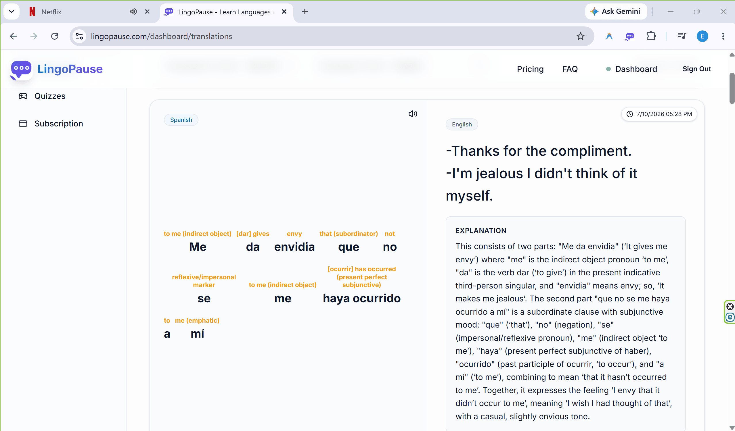Select the word "da"
The image size is (735, 431).
click(x=252, y=247)
